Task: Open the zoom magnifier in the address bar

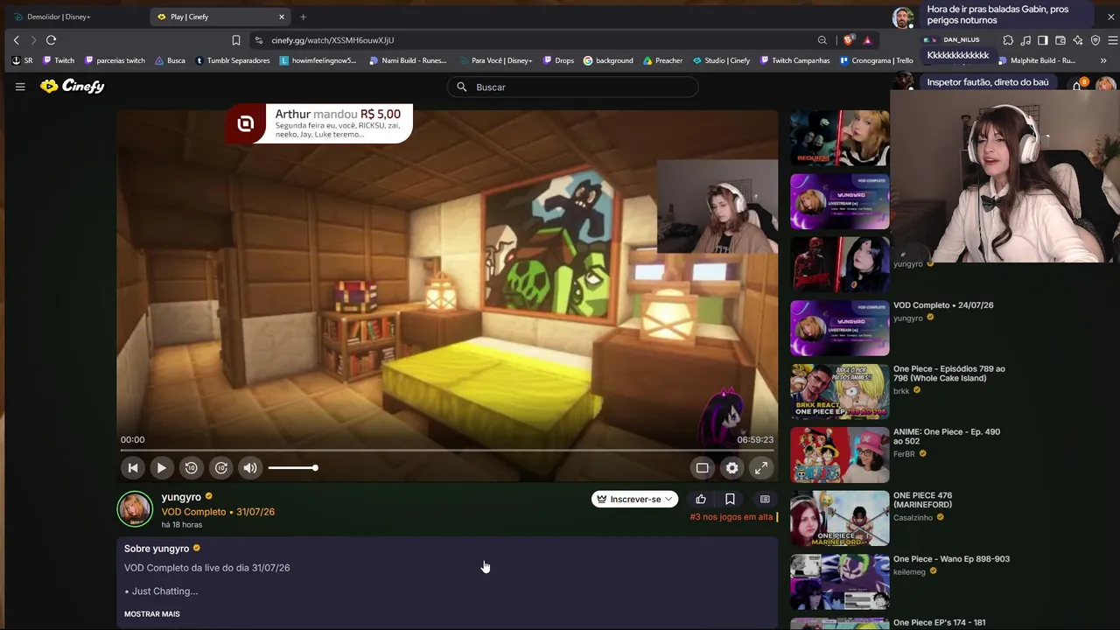Action: [x=822, y=40]
